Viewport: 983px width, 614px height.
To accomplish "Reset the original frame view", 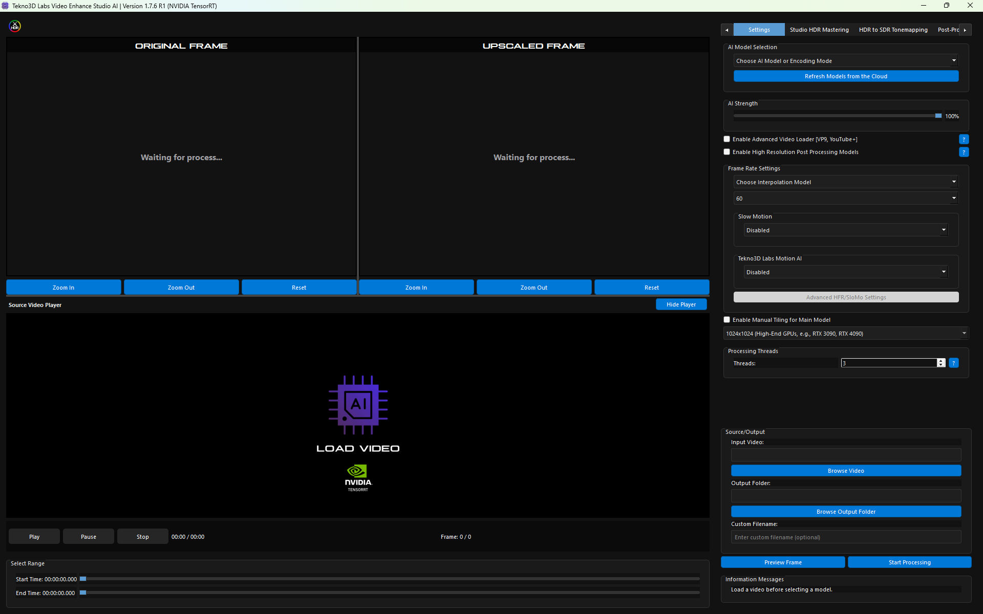I will pyautogui.click(x=299, y=288).
